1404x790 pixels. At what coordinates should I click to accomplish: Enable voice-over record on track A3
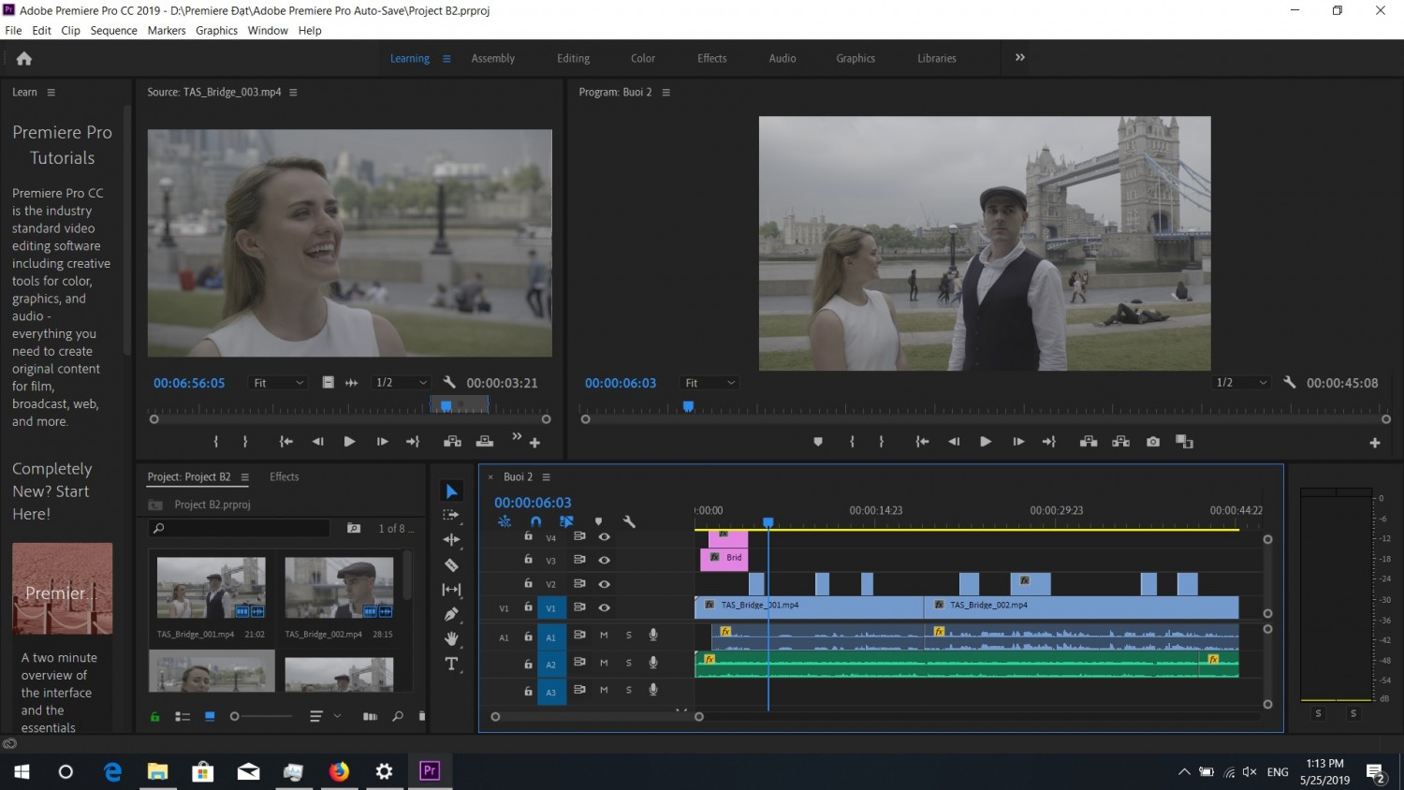(653, 690)
